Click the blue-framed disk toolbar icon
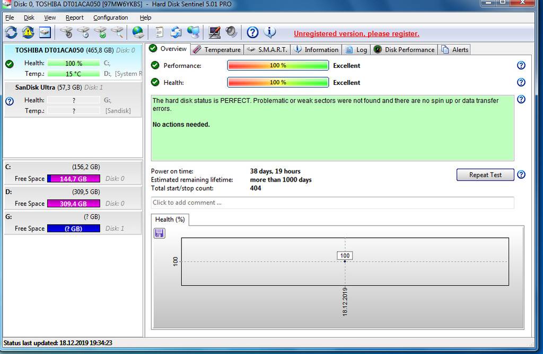 (45, 32)
